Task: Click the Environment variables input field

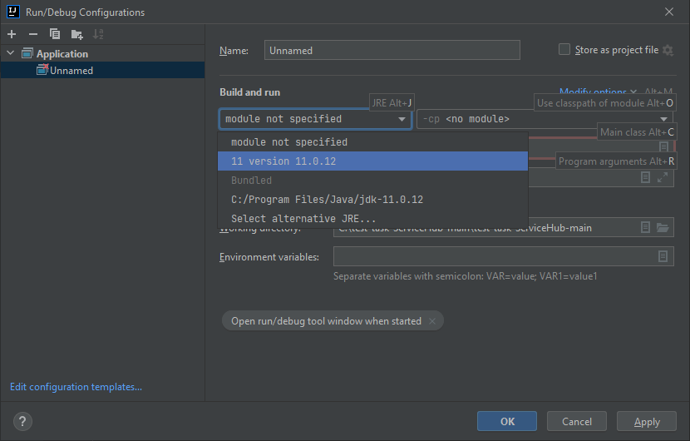Action: tap(504, 256)
